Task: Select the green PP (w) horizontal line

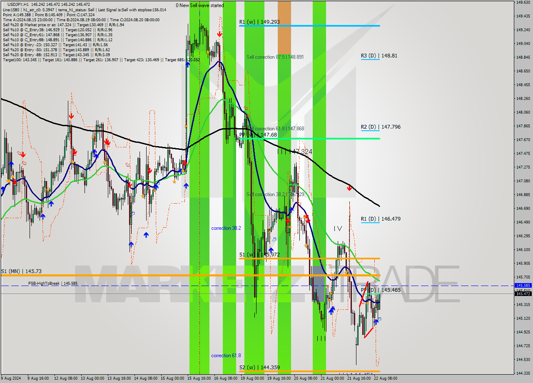Action: (x=309, y=139)
